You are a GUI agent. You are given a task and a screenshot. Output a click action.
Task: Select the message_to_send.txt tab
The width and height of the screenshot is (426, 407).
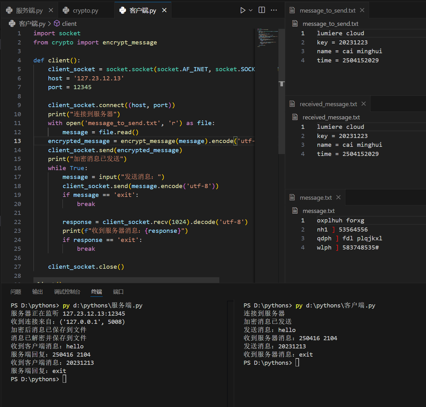[x=327, y=10]
